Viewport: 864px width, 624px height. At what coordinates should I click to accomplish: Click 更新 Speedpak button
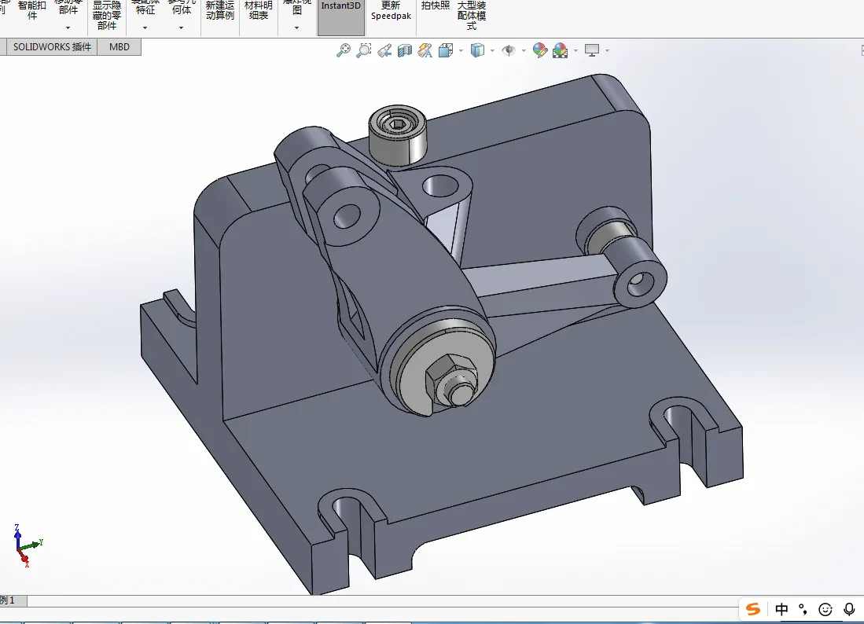391,10
